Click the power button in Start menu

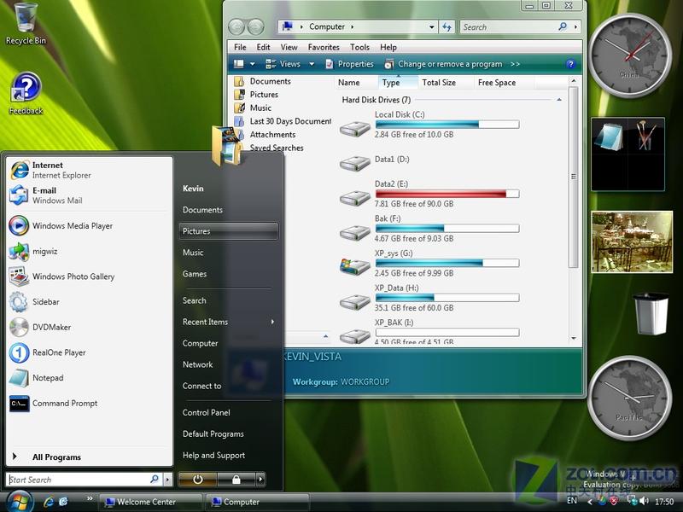pyautogui.click(x=198, y=480)
